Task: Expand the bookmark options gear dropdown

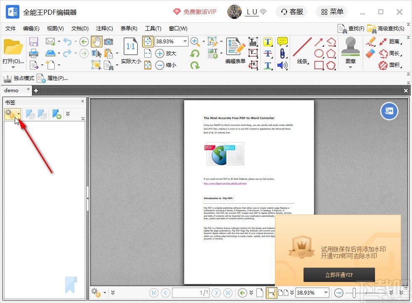Action: (18, 114)
